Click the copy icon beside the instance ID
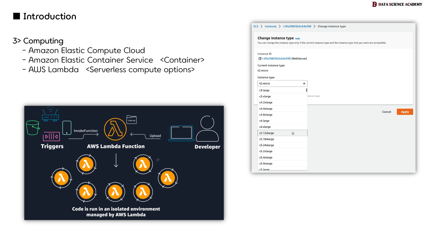 260,58
